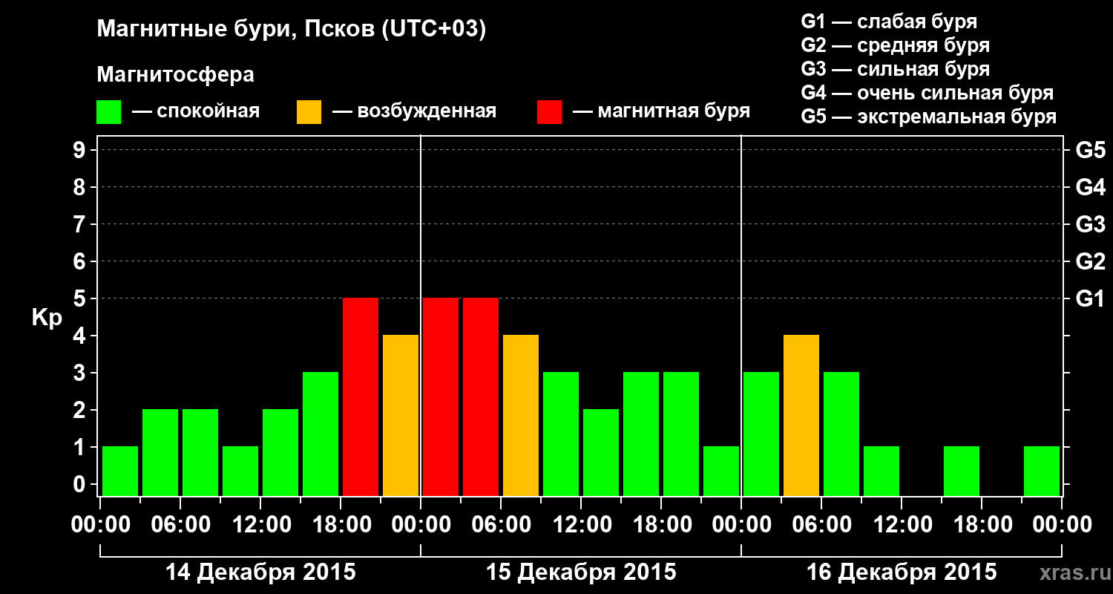
Task: Click the date label '16 Декабря 2015'
Action: pos(902,572)
